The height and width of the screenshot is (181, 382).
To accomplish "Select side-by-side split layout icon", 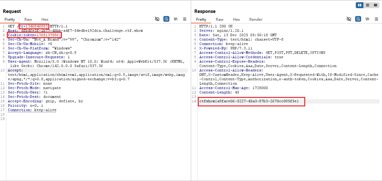I will [360, 5].
